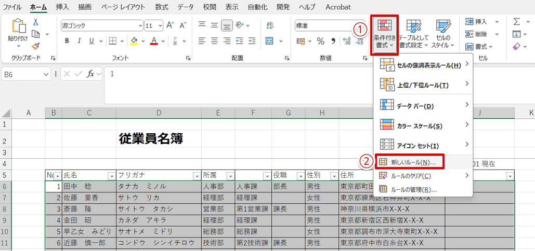The height and width of the screenshot is (251, 535).
Task: Click the comma style icon
Action: point(333,41)
